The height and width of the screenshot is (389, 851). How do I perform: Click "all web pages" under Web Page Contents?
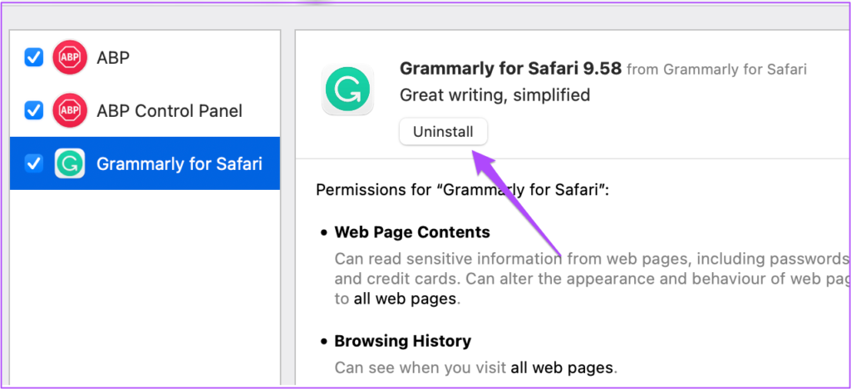click(405, 299)
